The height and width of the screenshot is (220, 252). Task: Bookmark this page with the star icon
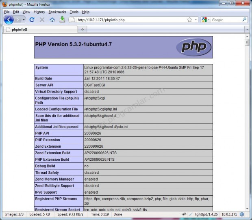coord(189,19)
